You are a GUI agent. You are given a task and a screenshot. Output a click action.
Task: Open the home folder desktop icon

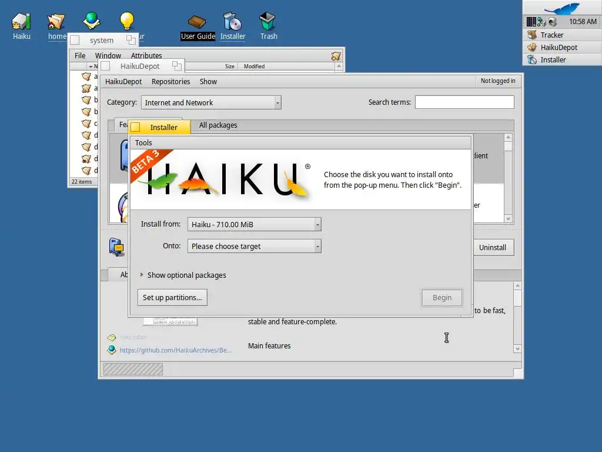pyautogui.click(x=56, y=22)
